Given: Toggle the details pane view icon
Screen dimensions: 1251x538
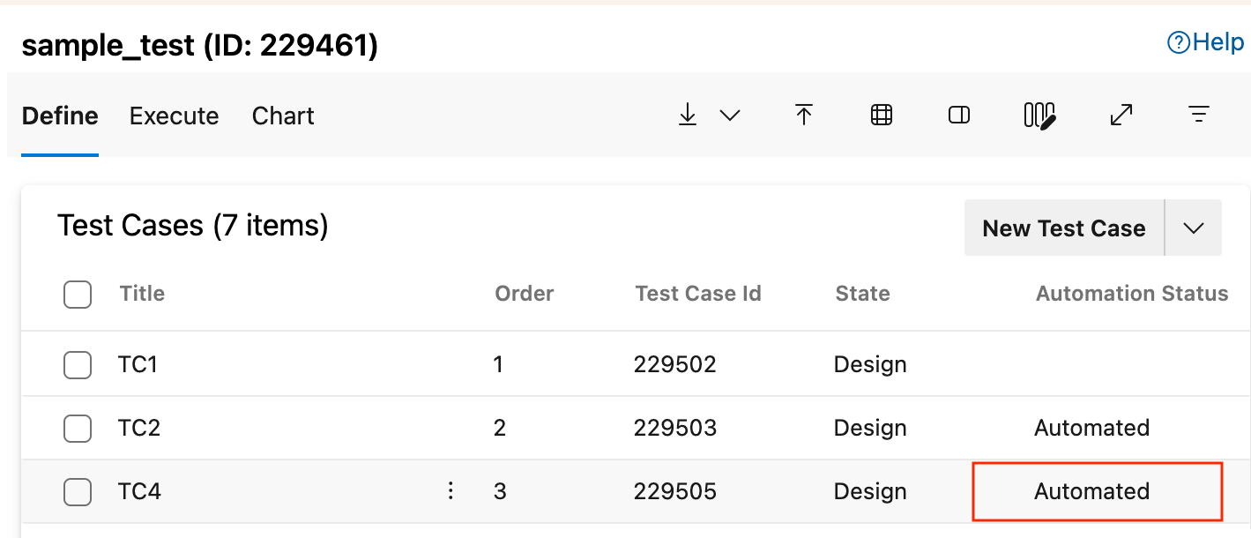Looking at the screenshot, I should [x=957, y=115].
